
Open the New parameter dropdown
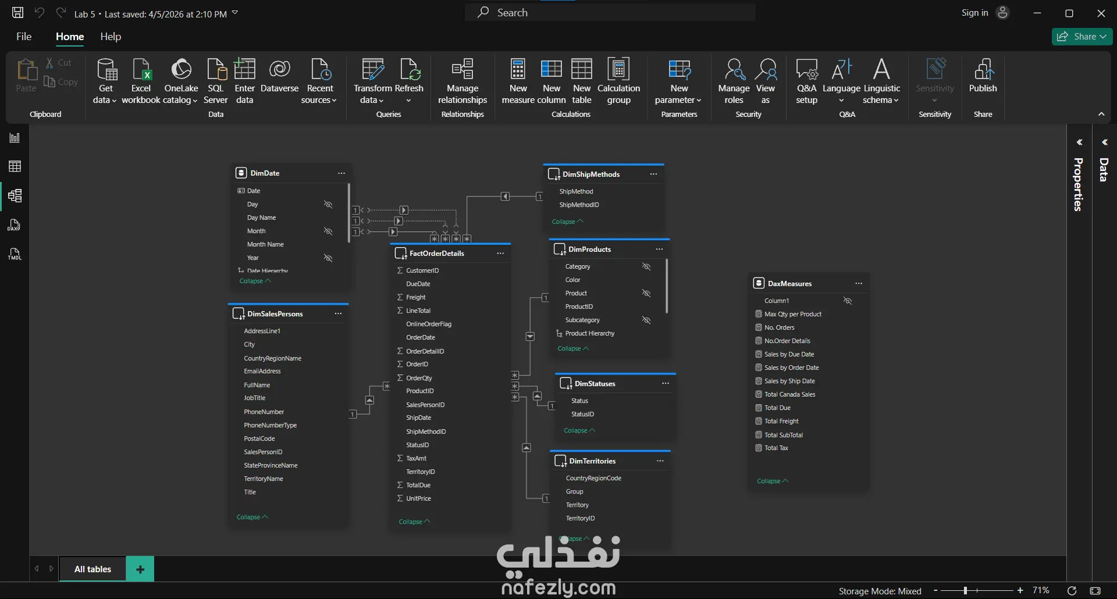click(x=678, y=81)
